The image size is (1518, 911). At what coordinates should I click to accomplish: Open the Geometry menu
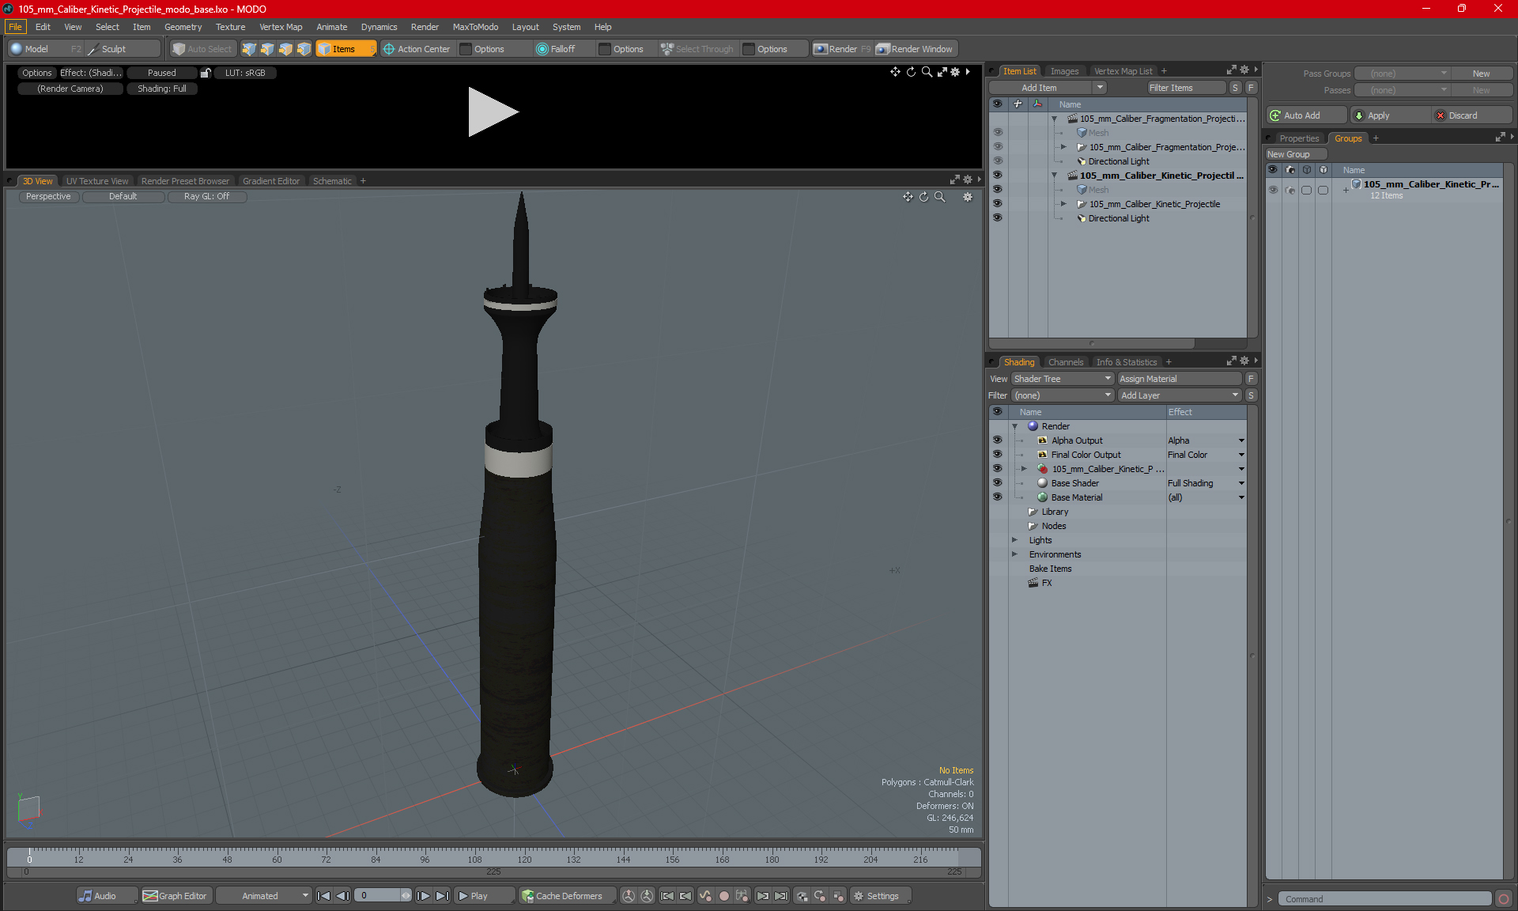(183, 27)
